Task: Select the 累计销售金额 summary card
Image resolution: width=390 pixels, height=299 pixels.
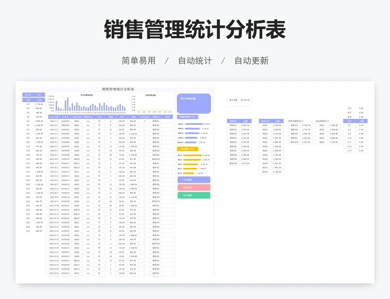Action: coord(194,103)
